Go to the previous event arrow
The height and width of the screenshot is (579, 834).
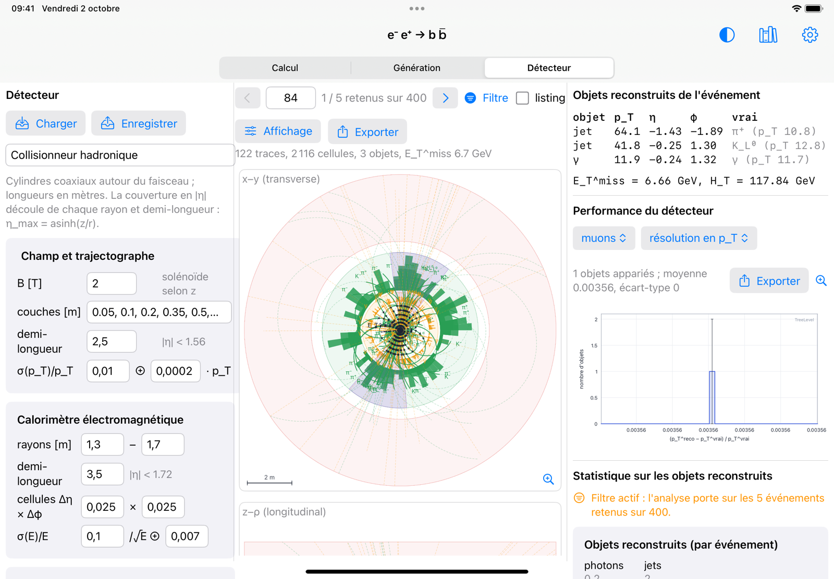pyautogui.click(x=248, y=98)
